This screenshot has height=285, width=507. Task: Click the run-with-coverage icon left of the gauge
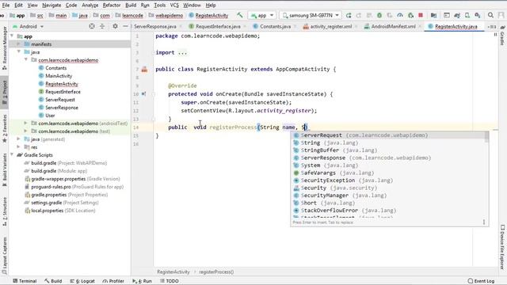pos(390,15)
